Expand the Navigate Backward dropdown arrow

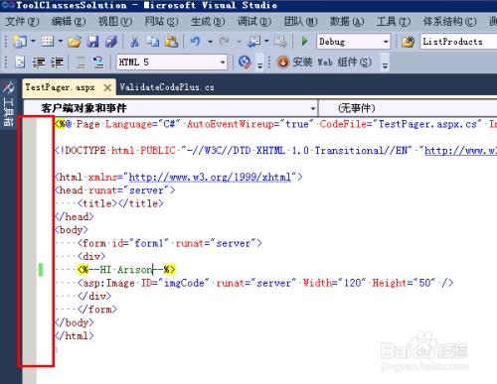coord(266,42)
